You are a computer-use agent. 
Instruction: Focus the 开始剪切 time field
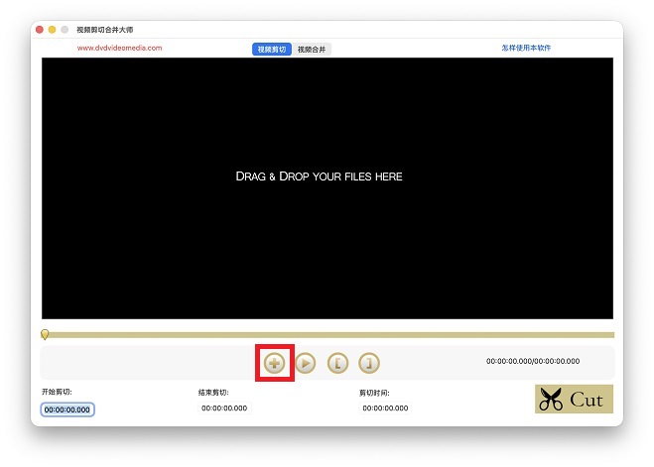point(67,409)
